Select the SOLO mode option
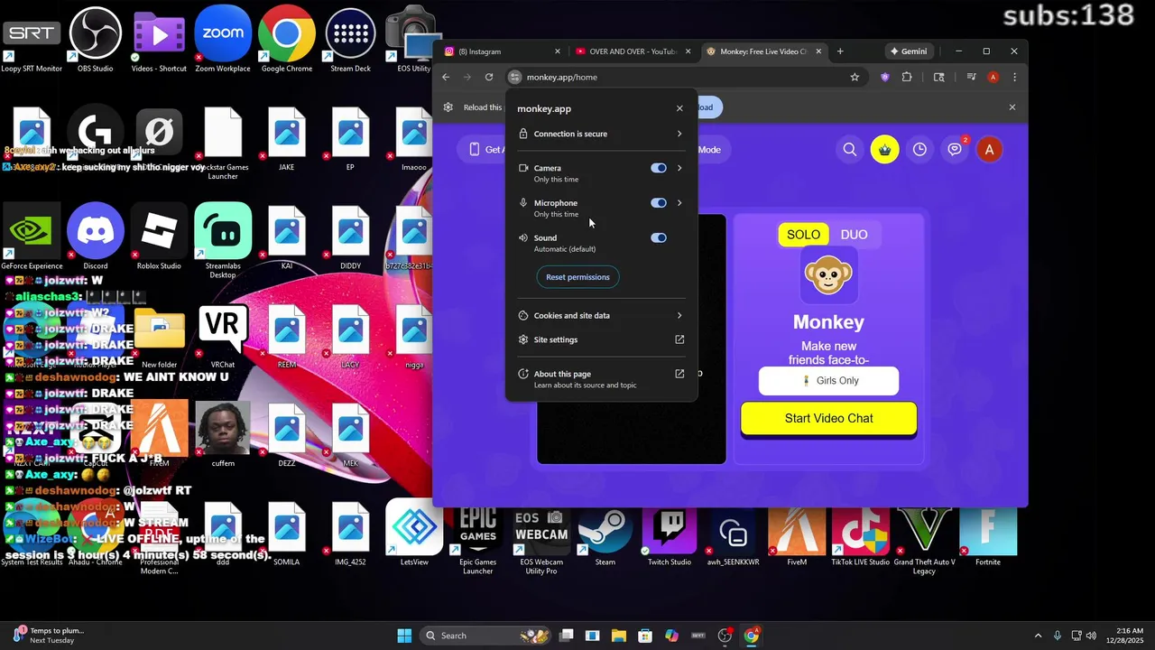The width and height of the screenshot is (1155, 650). [803, 235]
